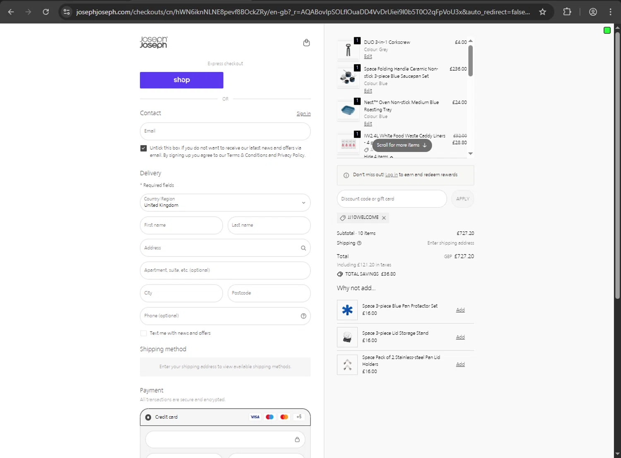Screen dimensions: 621x458
Task: Click the padlock icon in card number field
Action: [297, 439]
